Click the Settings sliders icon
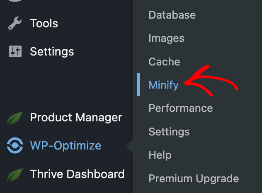 [x=15, y=51]
